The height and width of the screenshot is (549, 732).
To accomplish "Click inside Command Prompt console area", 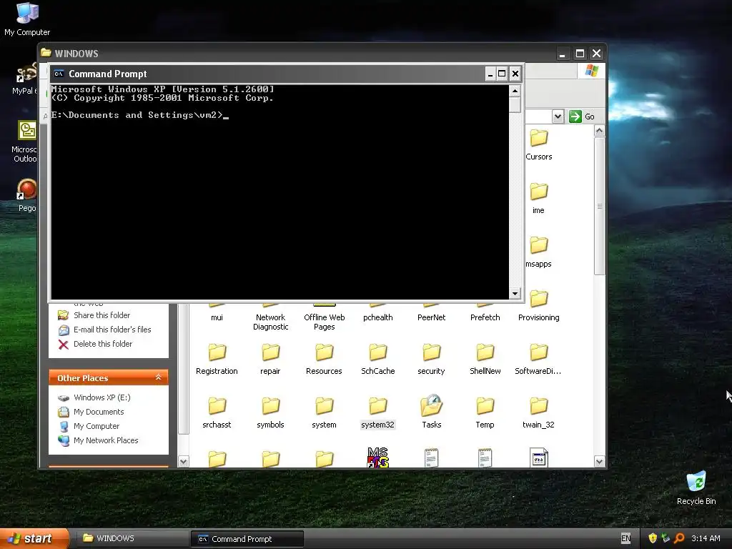I will (280, 192).
